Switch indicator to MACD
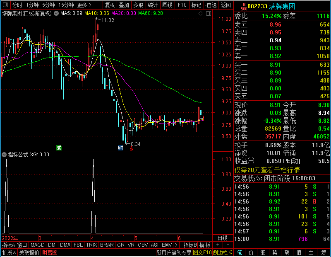The image size is (331, 257). point(38,245)
